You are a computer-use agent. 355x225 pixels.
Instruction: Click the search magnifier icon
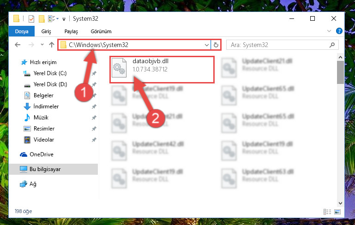332,45
